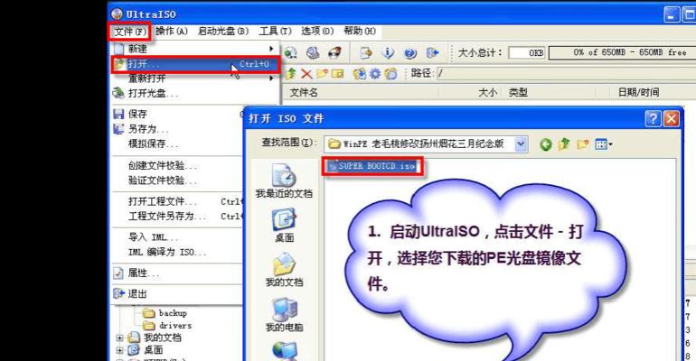Click 我的电脑 in the places bar
This screenshot has height=361, width=696.
tap(284, 314)
